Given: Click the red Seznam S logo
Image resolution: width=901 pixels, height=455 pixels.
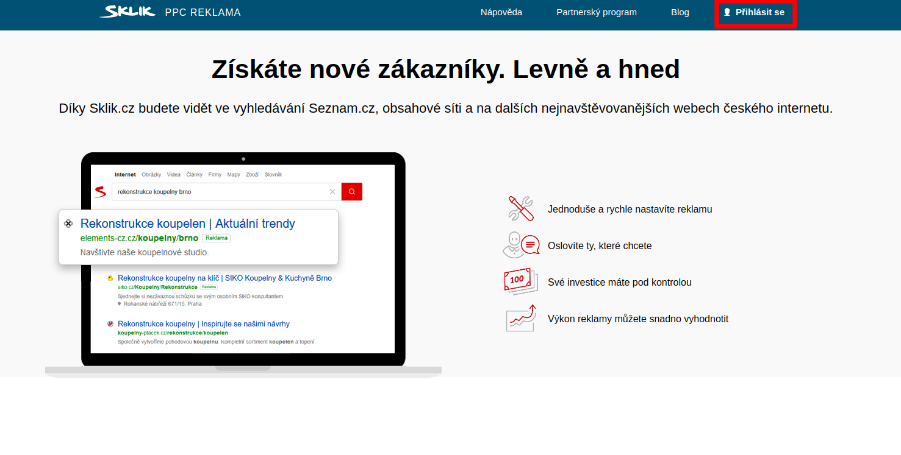Looking at the screenshot, I should pos(101,191).
